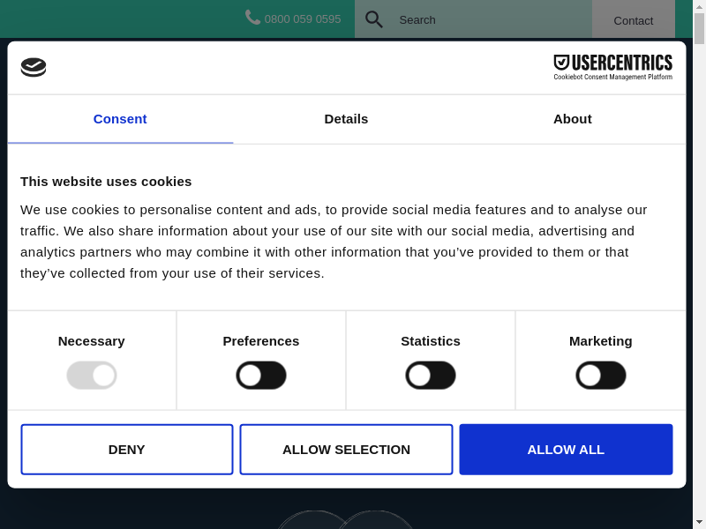Image resolution: width=706 pixels, height=529 pixels.
Task: Toggle the Necessary cookies switch
Action: click(x=92, y=376)
